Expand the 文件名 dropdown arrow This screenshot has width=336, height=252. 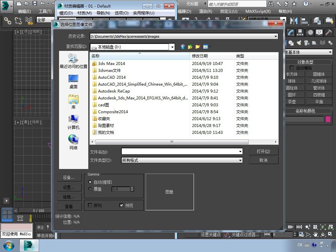click(240, 152)
